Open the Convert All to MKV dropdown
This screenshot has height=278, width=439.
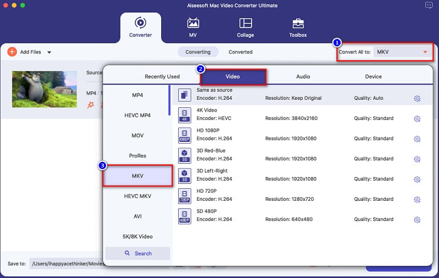click(402, 52)
